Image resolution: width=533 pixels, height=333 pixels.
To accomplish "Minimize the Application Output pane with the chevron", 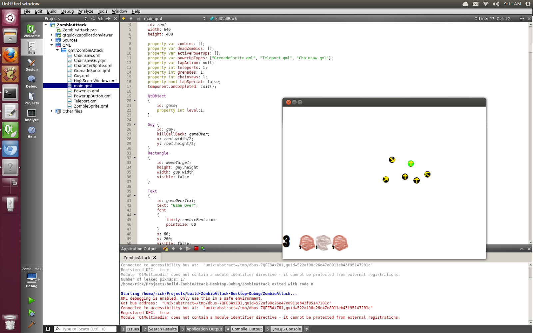I will 521,248.
